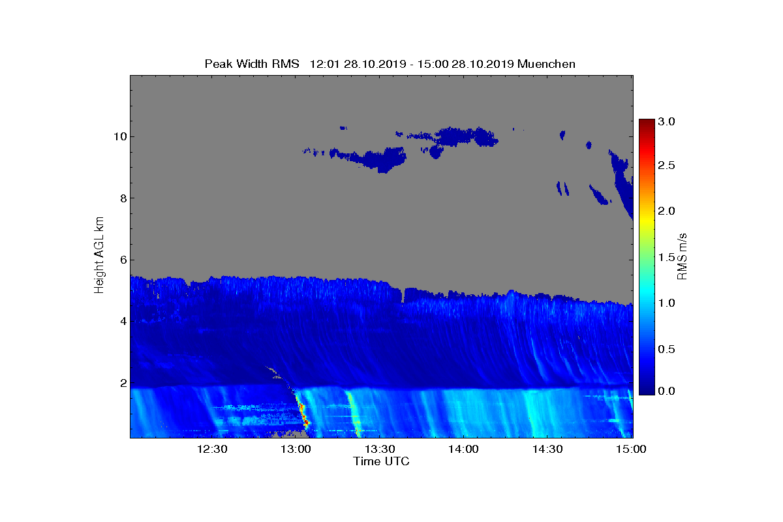783x522 pixels.
Task: Click the colorbar value 1.5
Action: click(x=666, y=258)
